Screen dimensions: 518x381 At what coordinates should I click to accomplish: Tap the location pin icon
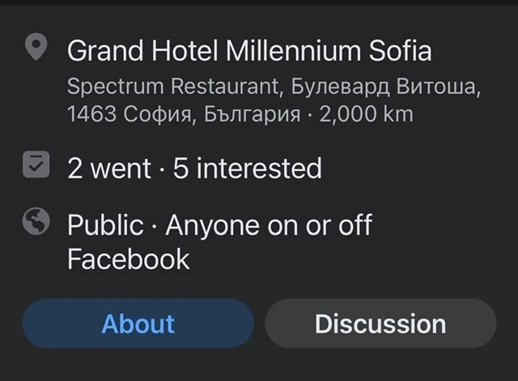pos(36,49)
